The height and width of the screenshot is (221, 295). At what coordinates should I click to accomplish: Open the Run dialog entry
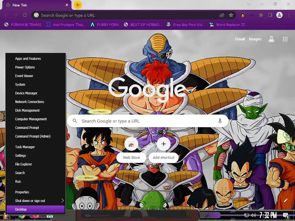point(36,182)
